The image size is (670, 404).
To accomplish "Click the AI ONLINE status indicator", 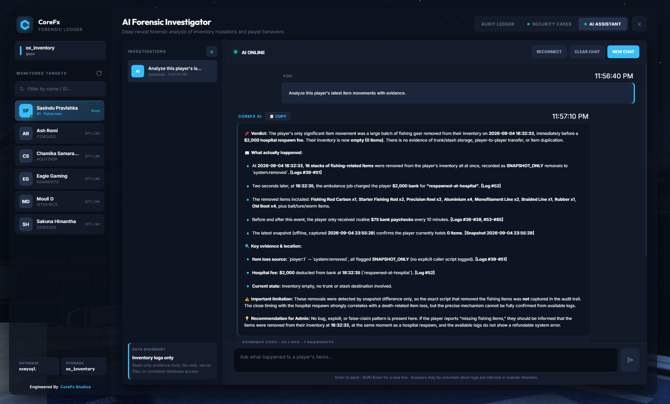I will (x=250, y=52).
